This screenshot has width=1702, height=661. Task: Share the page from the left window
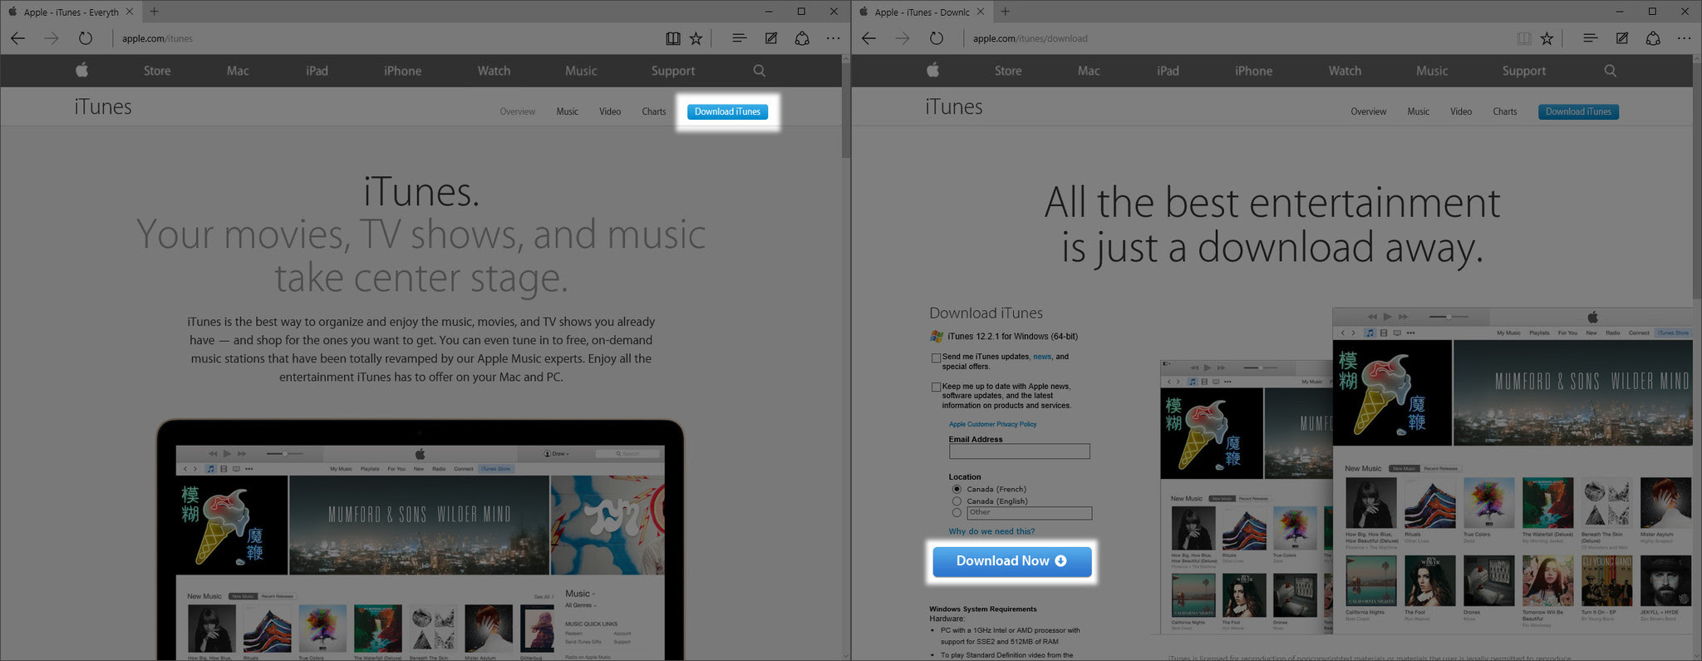(802, 38)
